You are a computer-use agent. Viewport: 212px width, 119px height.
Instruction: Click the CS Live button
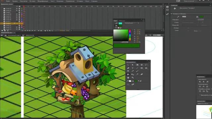tap(178, 1)
